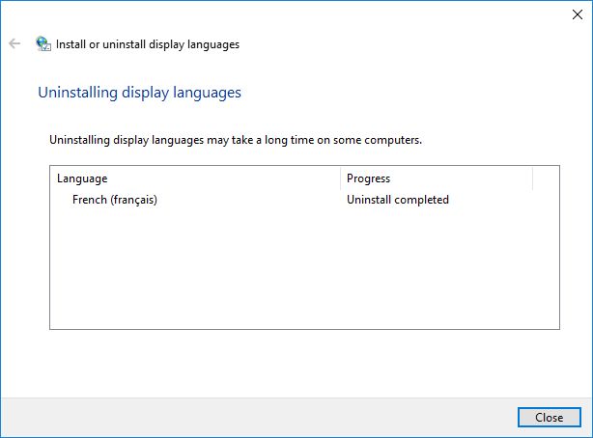Screen dimensions: 593x438
Task: Click the Uninstall completed status text
Action: click(x=398, y=200)
